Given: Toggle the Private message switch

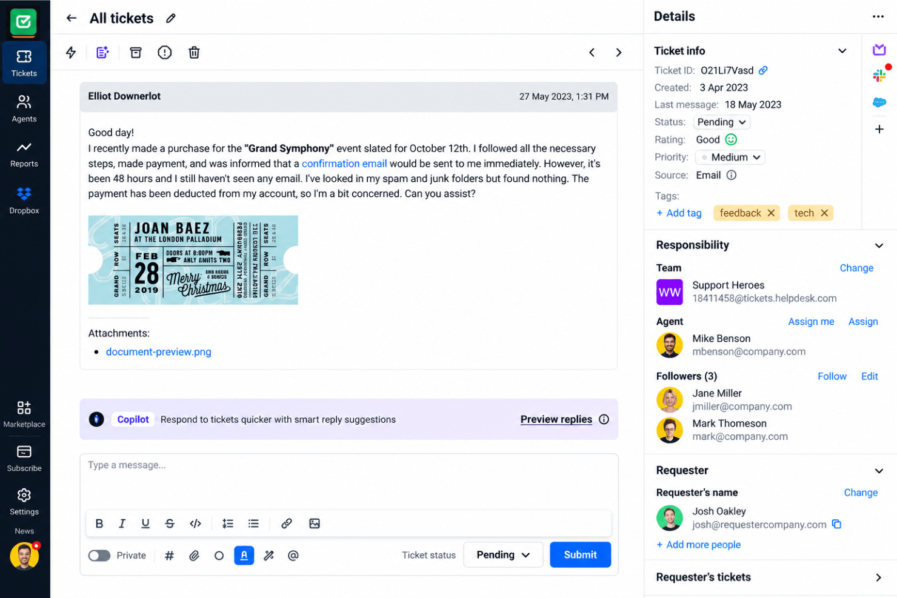Looking at the screenshot, I should click(x=99, y=556).
